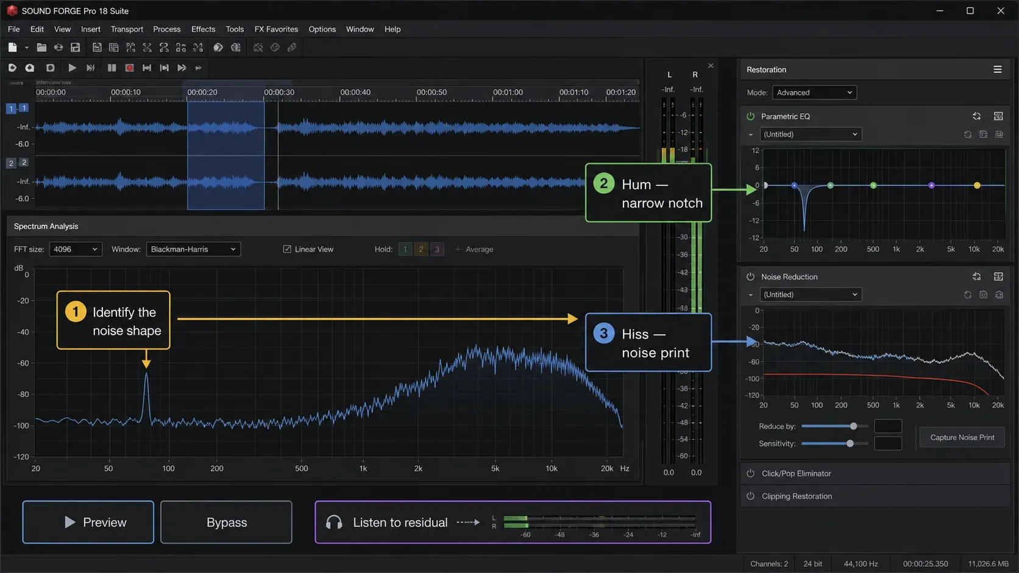The width and height of the screenshot is (1019, 573).
Task: Open the Noise Reduction (Untitled) preset dropdown
Action: point(810,295)
